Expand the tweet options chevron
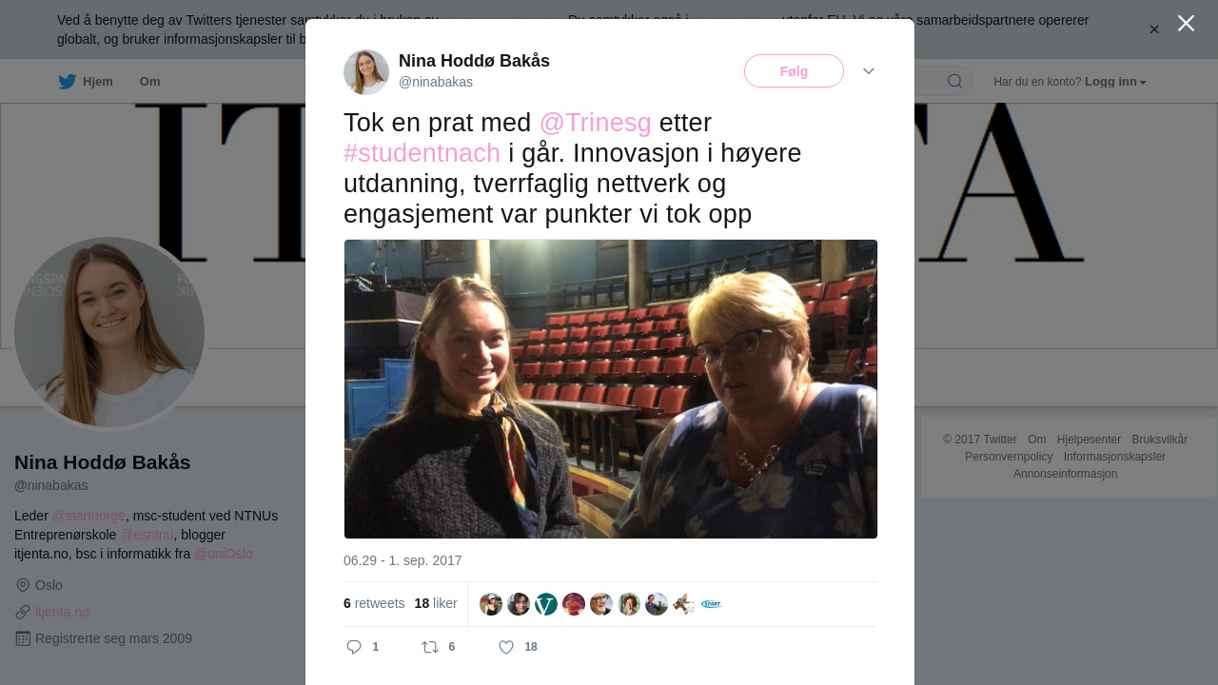The image size is (1218, 685). [869, 71]
